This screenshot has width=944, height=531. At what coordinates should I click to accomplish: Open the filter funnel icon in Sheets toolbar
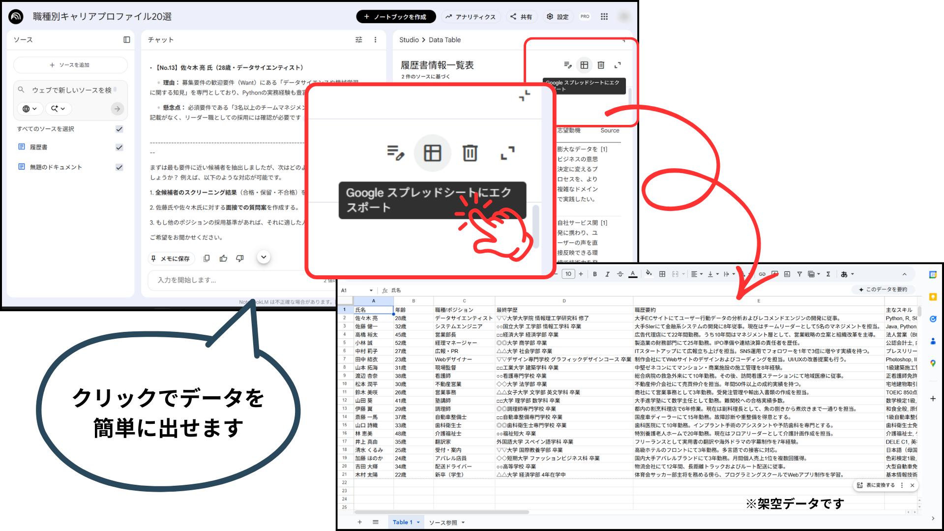(x=799, y=274)
